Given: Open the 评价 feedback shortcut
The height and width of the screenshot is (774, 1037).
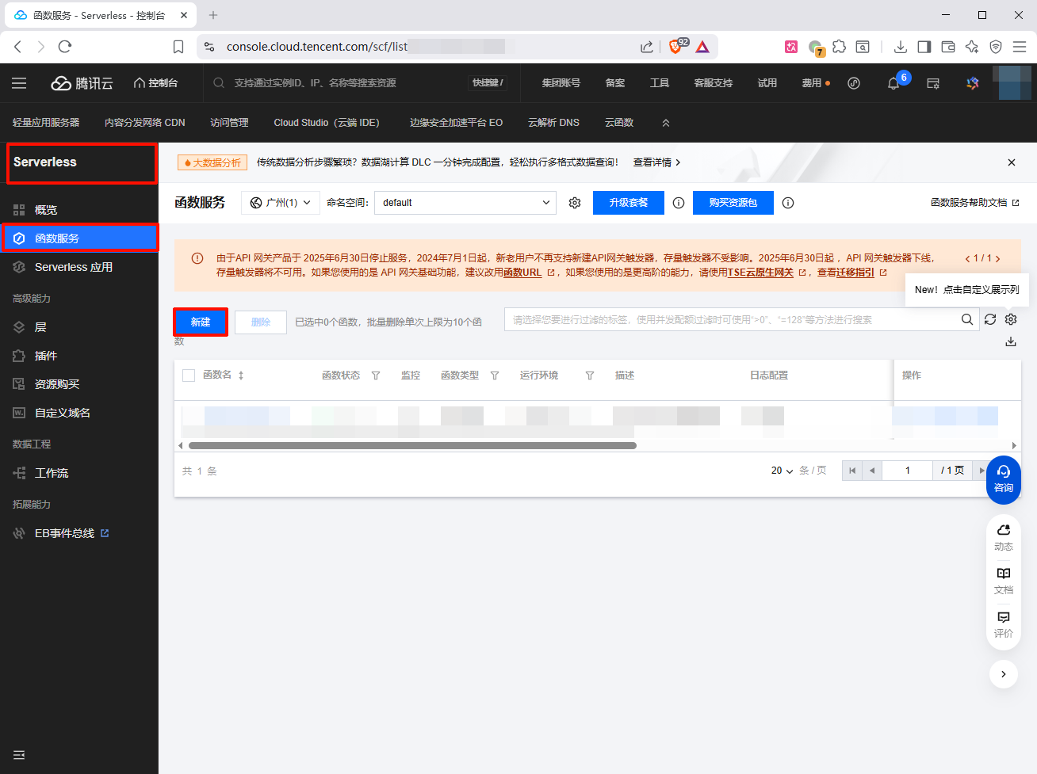Looking at the screenshot, I should click(x=1004, y=624).
